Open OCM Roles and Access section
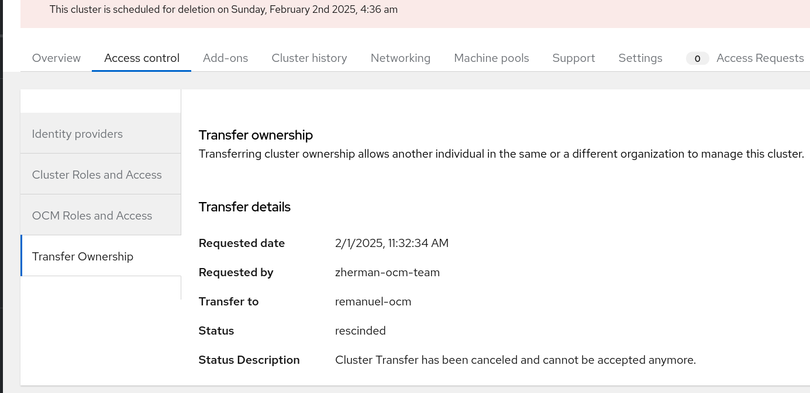810x393 pixels. pyautogui.click(x=92, y=216)
